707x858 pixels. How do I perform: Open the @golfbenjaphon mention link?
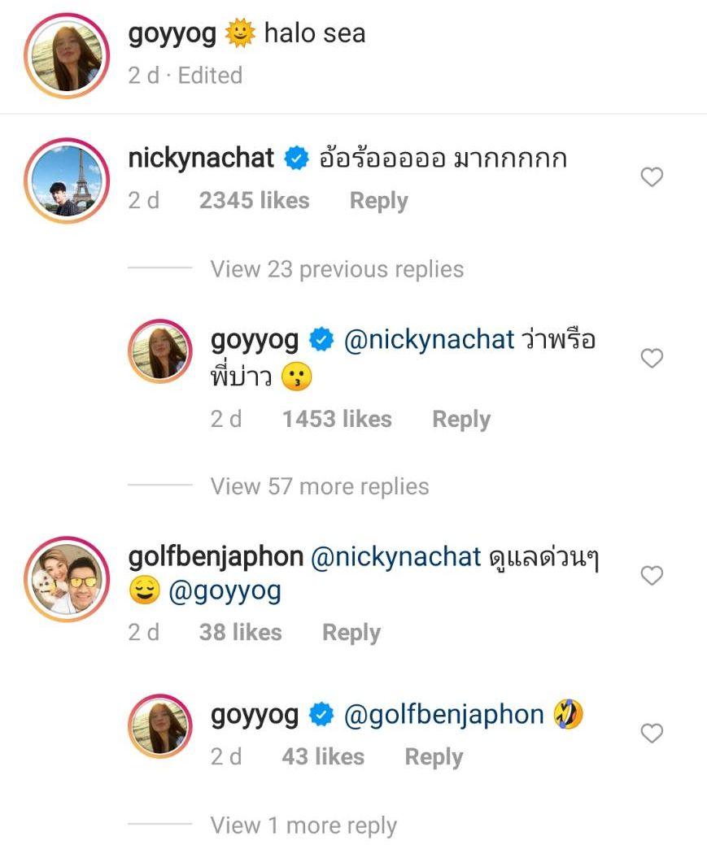click(x=443, y=714)
